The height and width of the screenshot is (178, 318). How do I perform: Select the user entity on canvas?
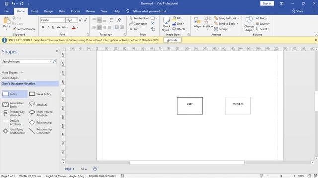pyautogui.click(x=190, y=106)
